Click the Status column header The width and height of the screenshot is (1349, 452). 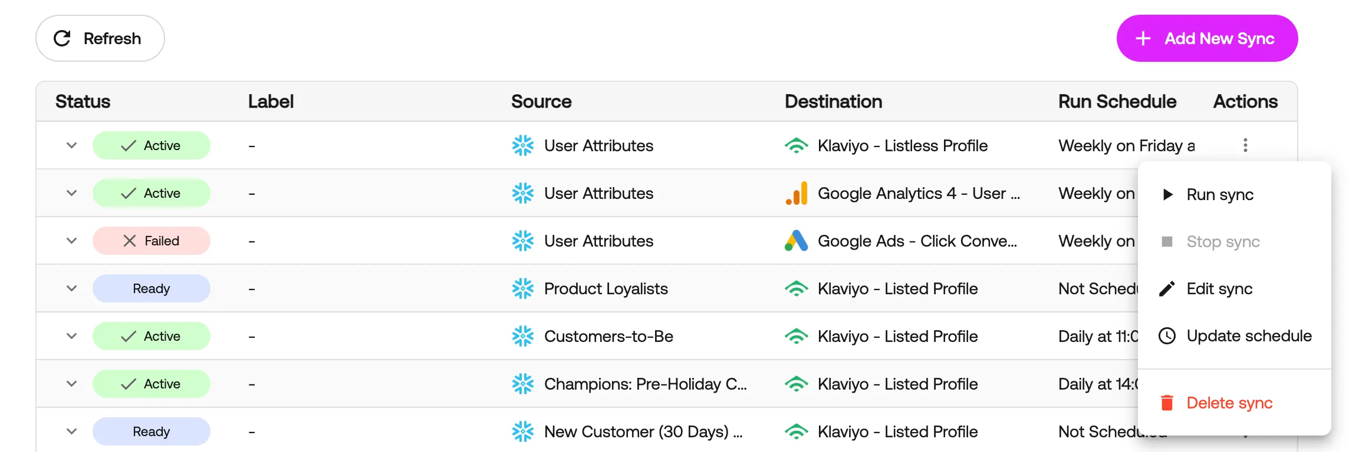click(x=83, y=101)
